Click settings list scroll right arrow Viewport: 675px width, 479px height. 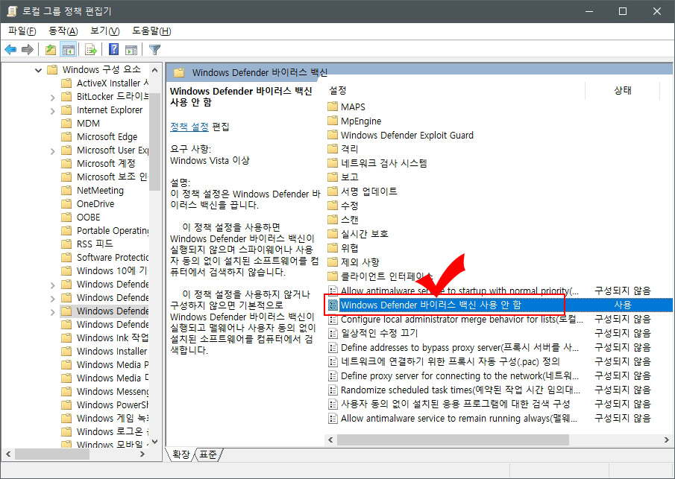pyautogui.click(x=667, y=440)
